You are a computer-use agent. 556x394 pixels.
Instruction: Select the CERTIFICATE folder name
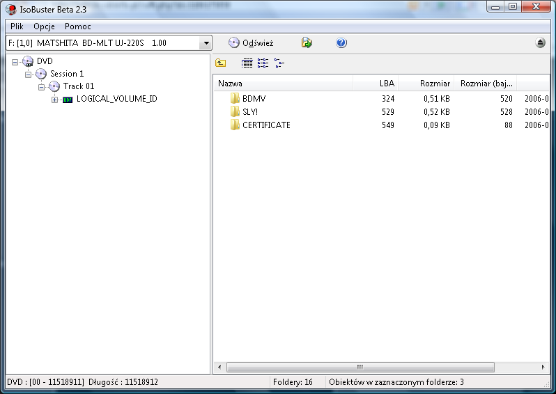(266, 125)
